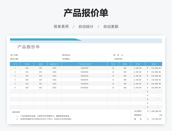The image size is (172, 131).
Task: Click the 客户名称 label
Action: point(15,55)
